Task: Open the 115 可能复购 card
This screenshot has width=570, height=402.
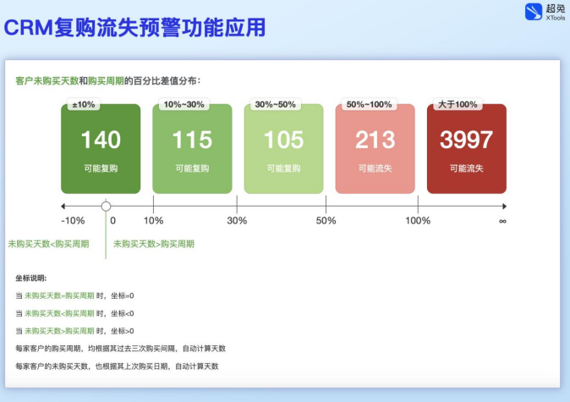Action: click(x=192, y=149)
